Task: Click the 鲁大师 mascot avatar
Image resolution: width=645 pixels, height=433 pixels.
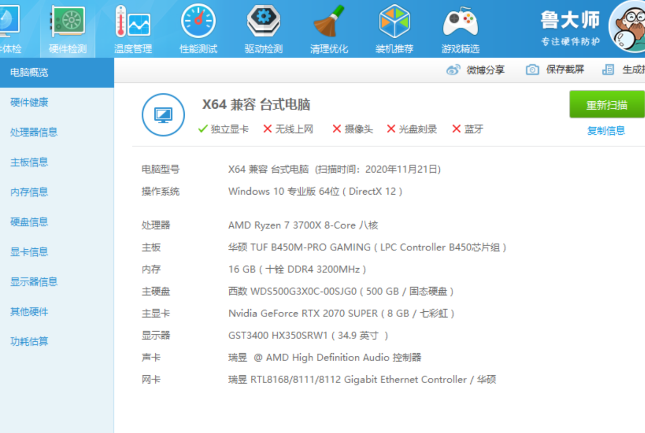Action: click(628, 26)
